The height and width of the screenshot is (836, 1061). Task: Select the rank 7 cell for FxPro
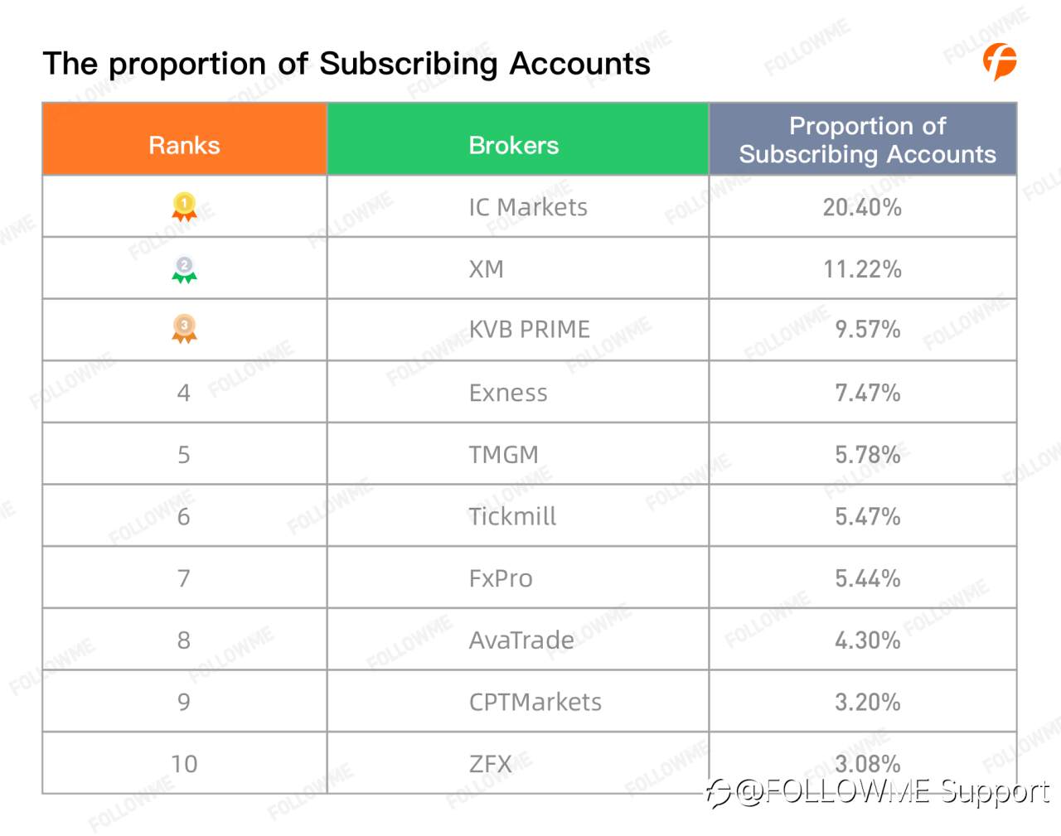(184, 577)
